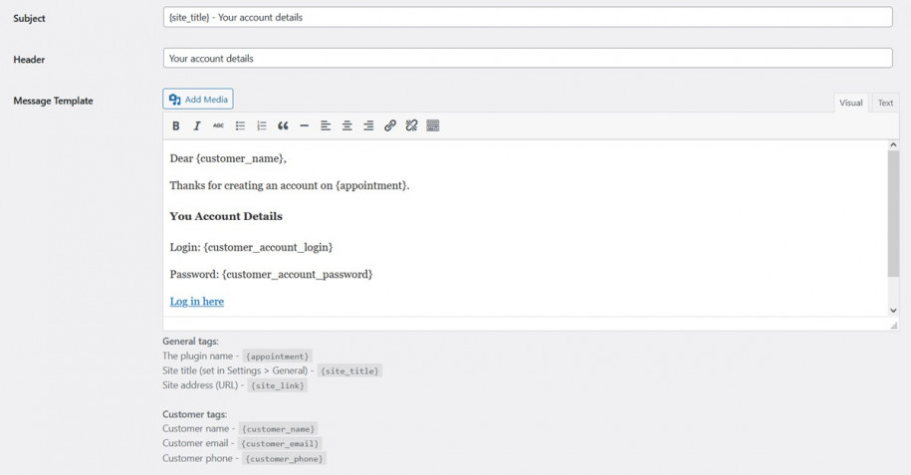Toggle bold formatting in editor toolbar
This screenshot has width=911, height=475.
click(x=176, y=125)
